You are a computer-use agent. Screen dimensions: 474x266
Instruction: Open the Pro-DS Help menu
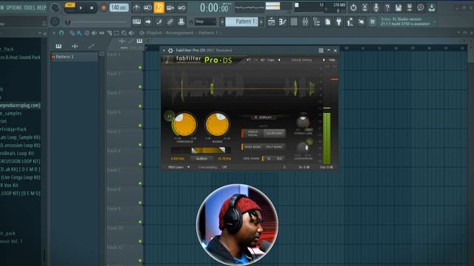click(x=332, y=60)
